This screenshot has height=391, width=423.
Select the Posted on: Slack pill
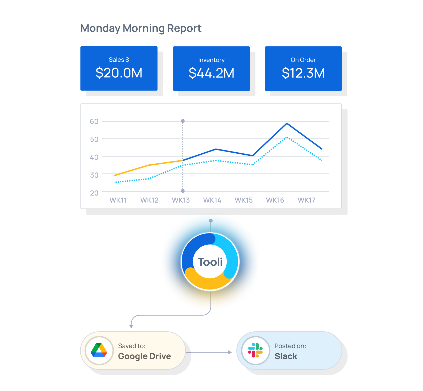coord(289,351)
